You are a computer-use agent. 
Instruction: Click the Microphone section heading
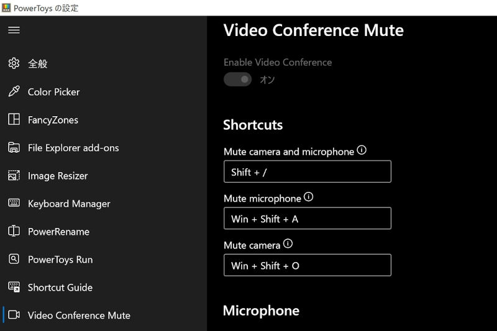[x=261, y=311]
